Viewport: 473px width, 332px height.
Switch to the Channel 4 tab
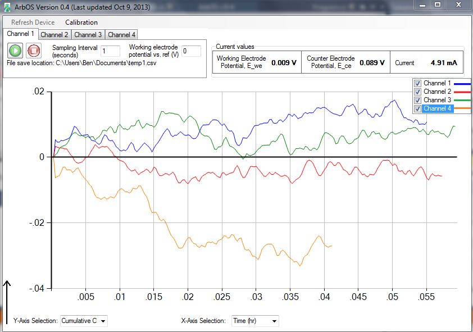coord(121,35)
